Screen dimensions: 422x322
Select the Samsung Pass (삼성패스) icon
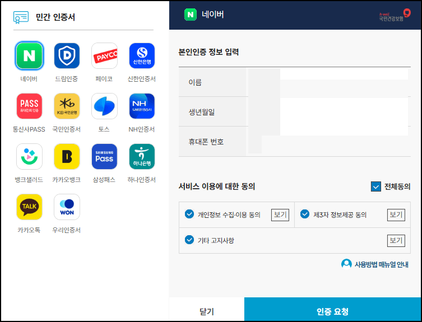coord(104,156)
